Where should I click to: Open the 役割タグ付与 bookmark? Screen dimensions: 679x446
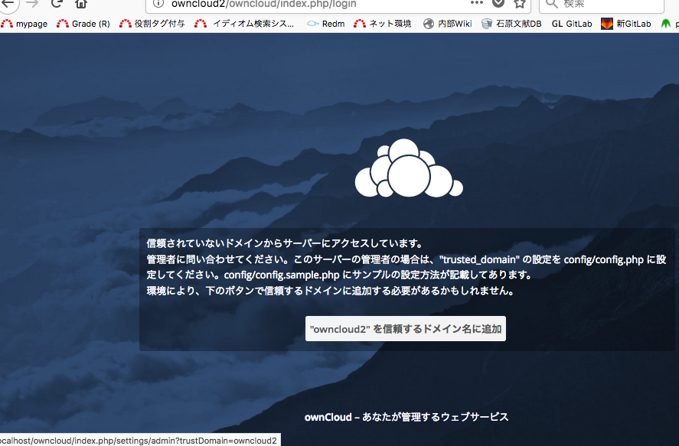[152, 24]
